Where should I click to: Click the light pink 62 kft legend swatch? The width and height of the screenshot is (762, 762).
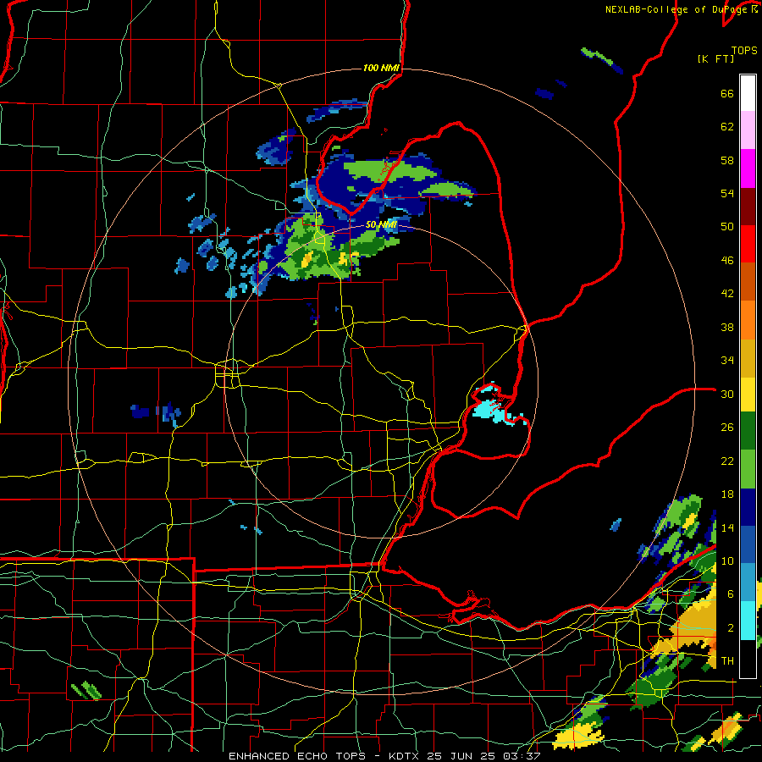pyautogui.click(x=748, y=130)
